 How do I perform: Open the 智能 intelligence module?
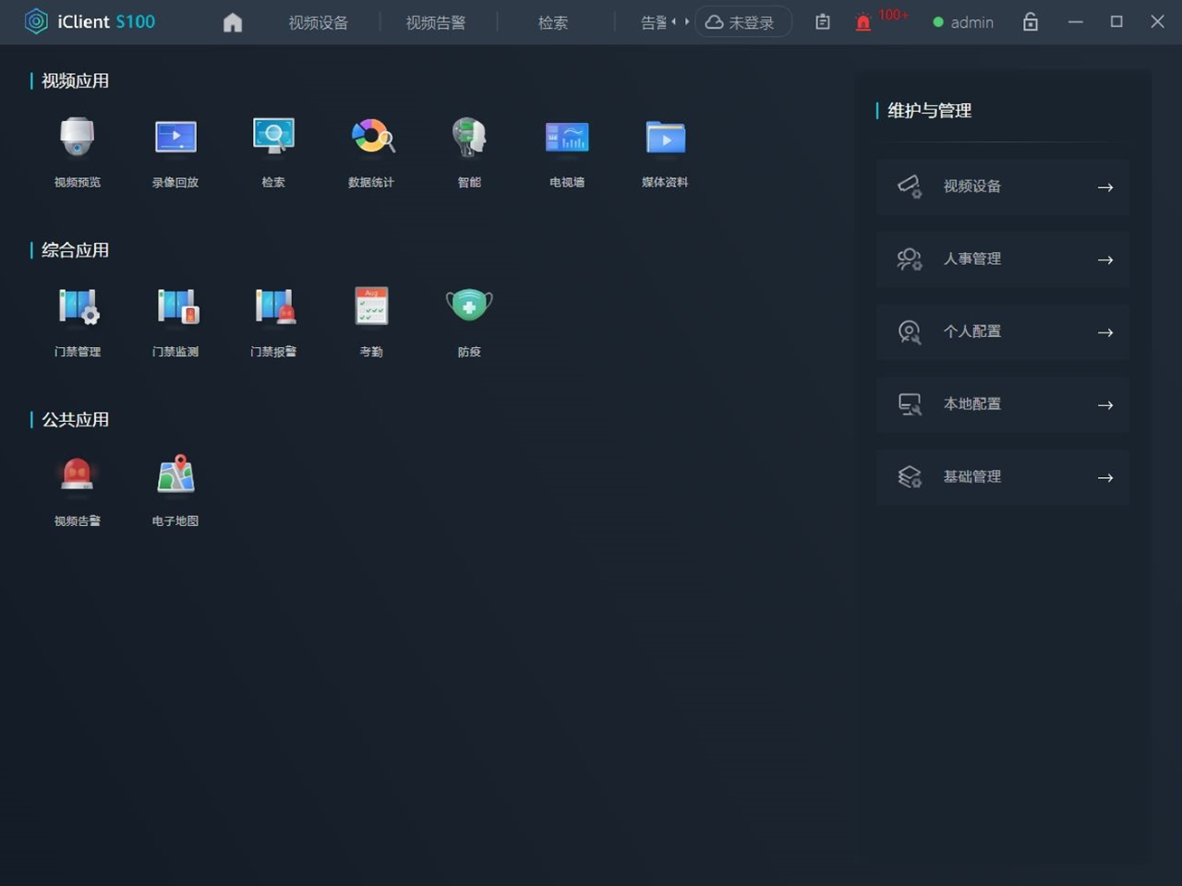pyautogui.click(x=469, y=138)
